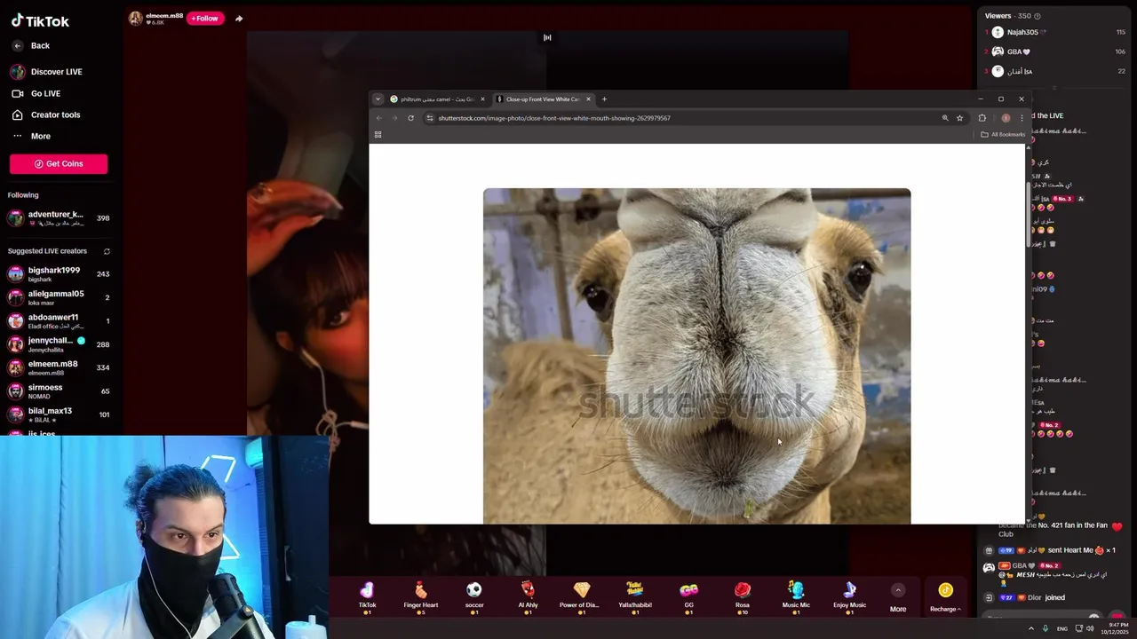Open jennychall... live stream
Image resolution: width=1137 pixels, height=639 pixels.
click(58, 344)
